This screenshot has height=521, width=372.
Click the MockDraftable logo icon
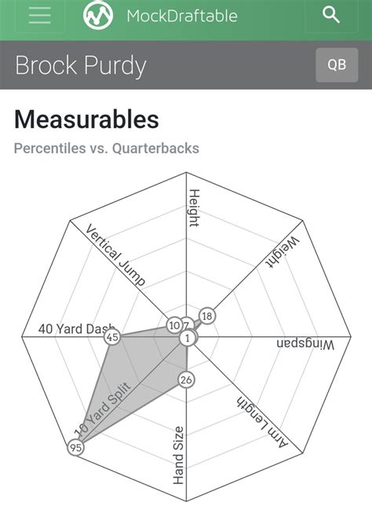click(98, 15)
